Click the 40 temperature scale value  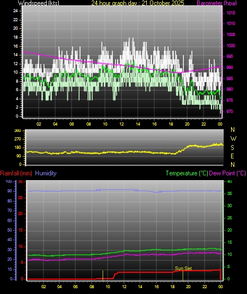coord(230,181)
